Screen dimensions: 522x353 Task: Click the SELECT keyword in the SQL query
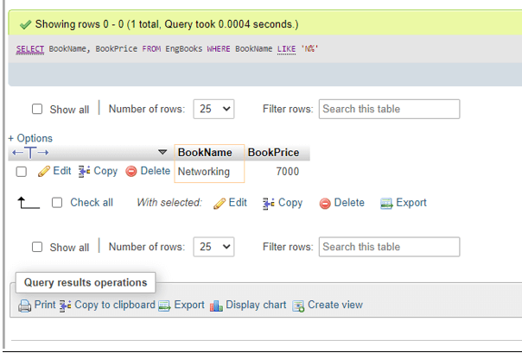pyautogui.click(x=30, y=49)
